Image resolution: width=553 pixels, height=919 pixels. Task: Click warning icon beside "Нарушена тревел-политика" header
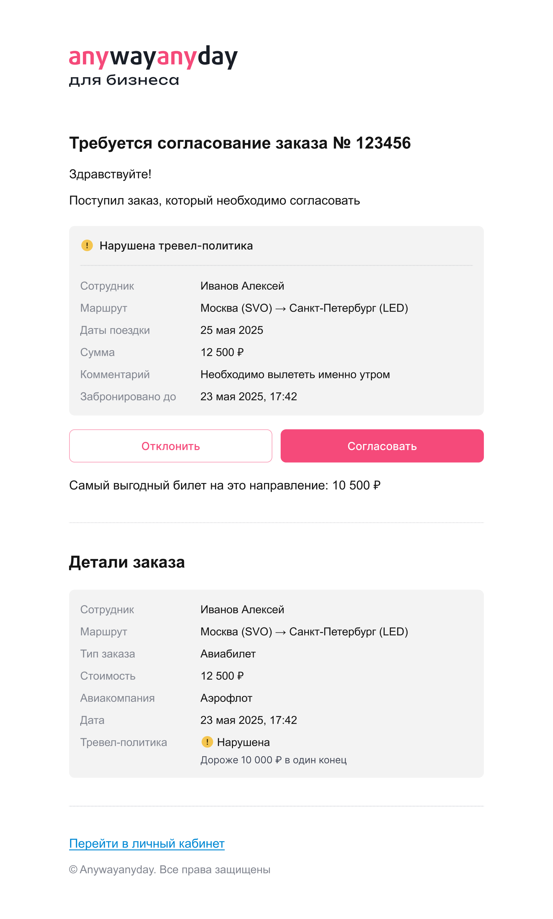(x=87, y=245)
